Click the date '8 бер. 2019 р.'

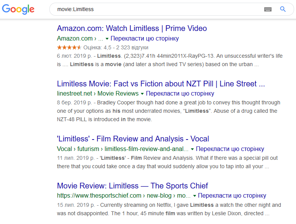pos(74,102)
